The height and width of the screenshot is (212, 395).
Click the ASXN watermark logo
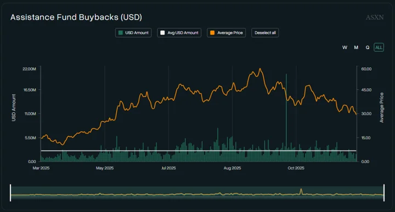[x=375, y=18]
